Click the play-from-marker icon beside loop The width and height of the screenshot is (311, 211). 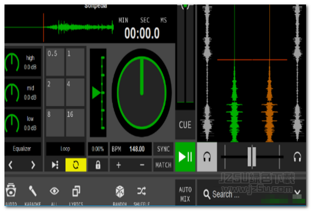[54, 165]
